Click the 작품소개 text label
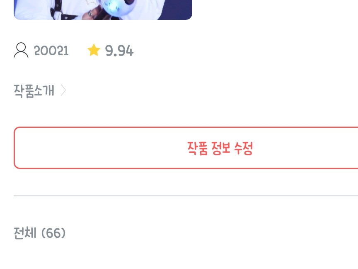The image size is (358, 269). 34,91
